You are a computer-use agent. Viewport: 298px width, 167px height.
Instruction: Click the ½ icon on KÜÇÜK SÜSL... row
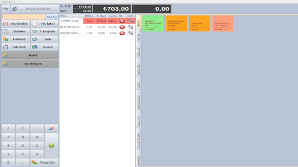click(x=130, y=33)
